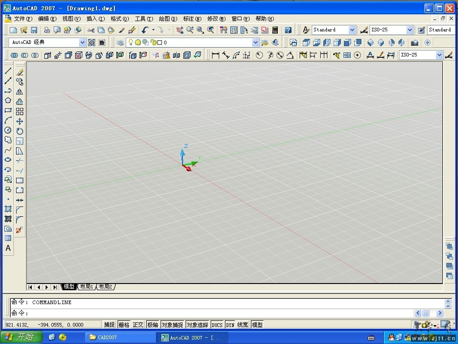The height and width of the screenshot is (344, 458).
Task: Switch to the 布局2 tab
Action: (106, 287)
